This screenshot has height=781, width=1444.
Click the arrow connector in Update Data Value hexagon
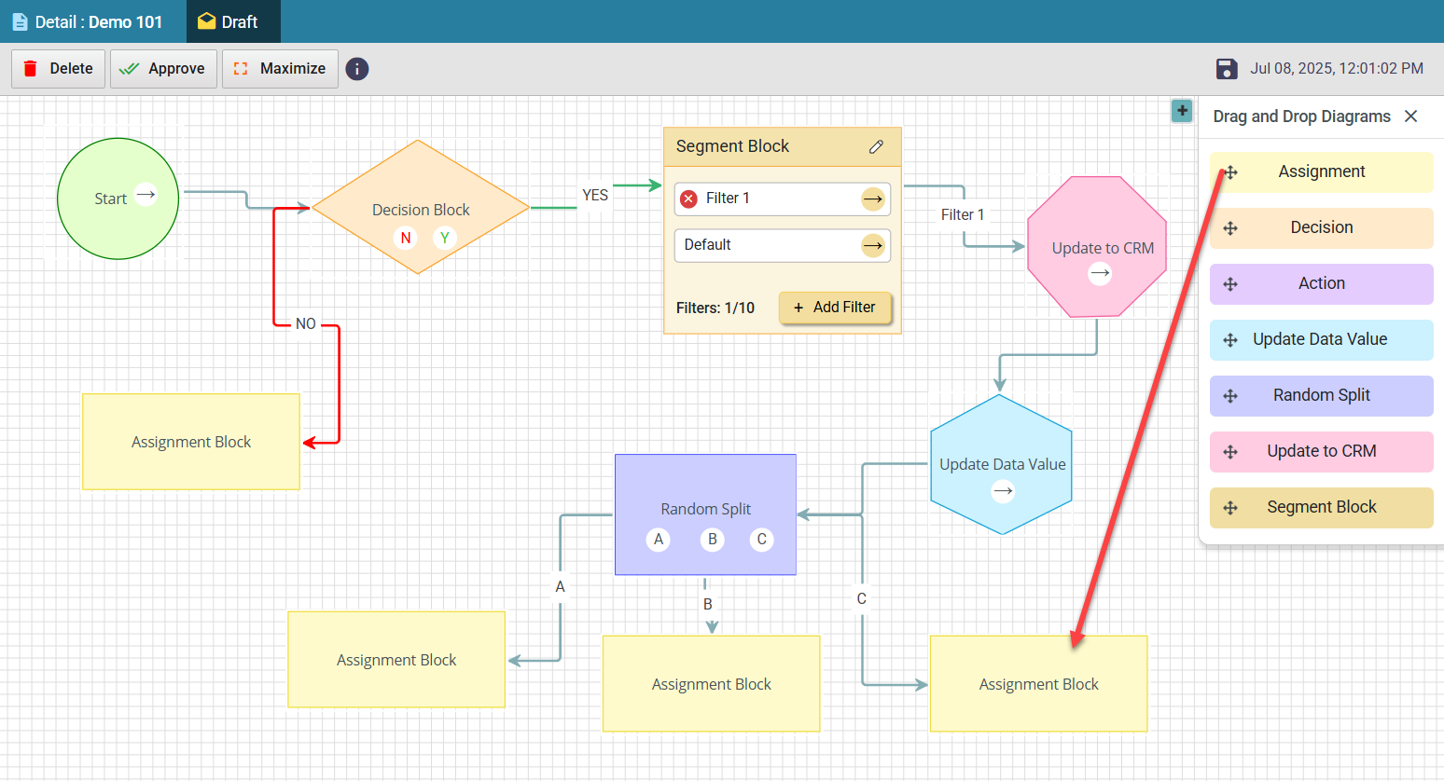tap(1003, 491)
